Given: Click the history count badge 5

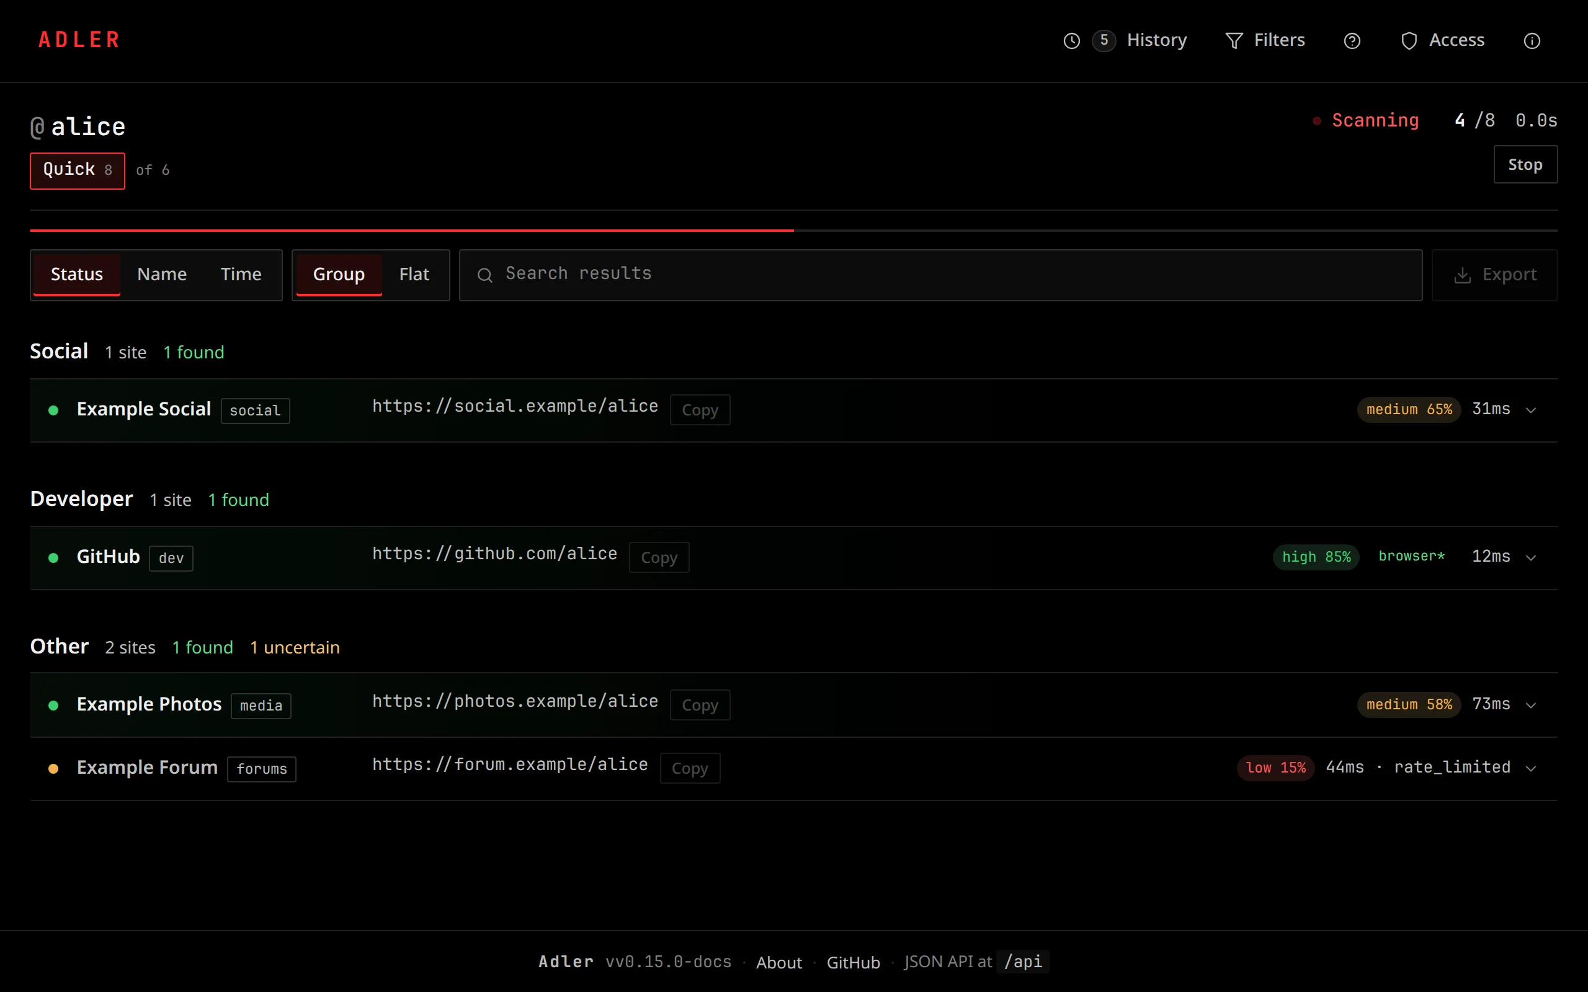Looking at the screenshot, I should pyautogui.click(x=1104, y=40).
